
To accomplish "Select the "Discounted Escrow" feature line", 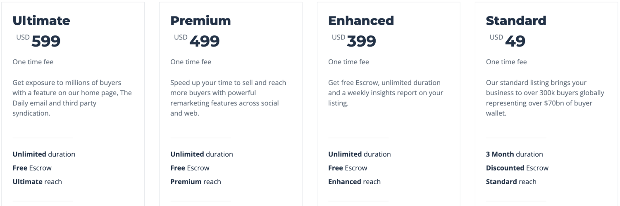I will pos(517,168).
